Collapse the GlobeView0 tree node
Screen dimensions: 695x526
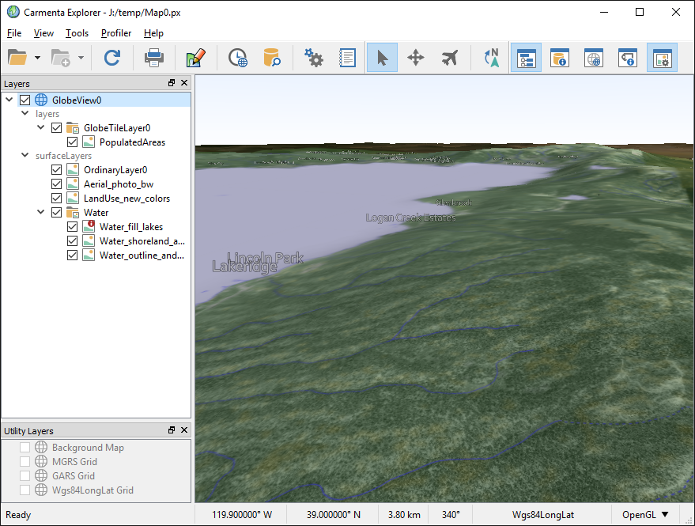click(9, 100)
